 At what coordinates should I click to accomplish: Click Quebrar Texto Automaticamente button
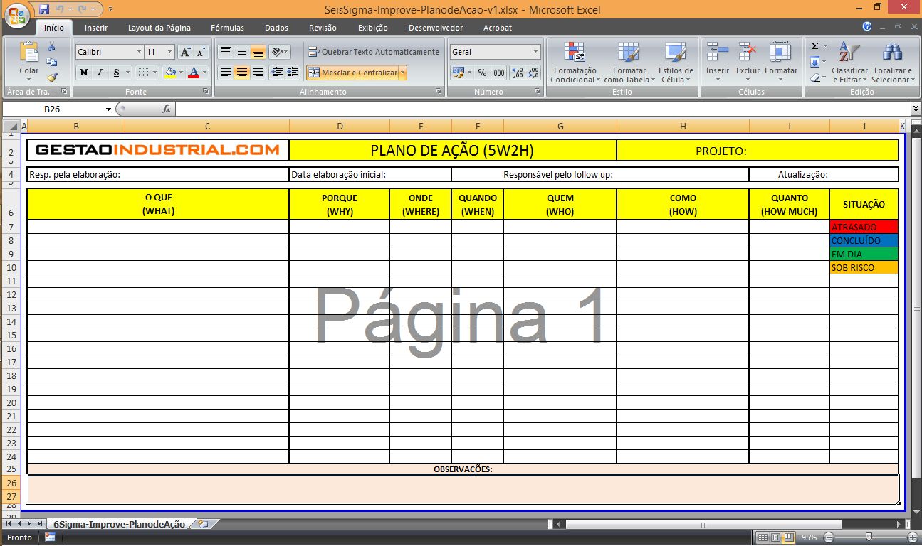click(374, 52)
